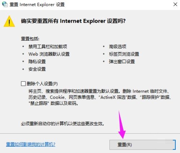Click the 重置包括 label
Image resolution: width=180 pixels, height=153 pixels.
click(x=30, y=39)
